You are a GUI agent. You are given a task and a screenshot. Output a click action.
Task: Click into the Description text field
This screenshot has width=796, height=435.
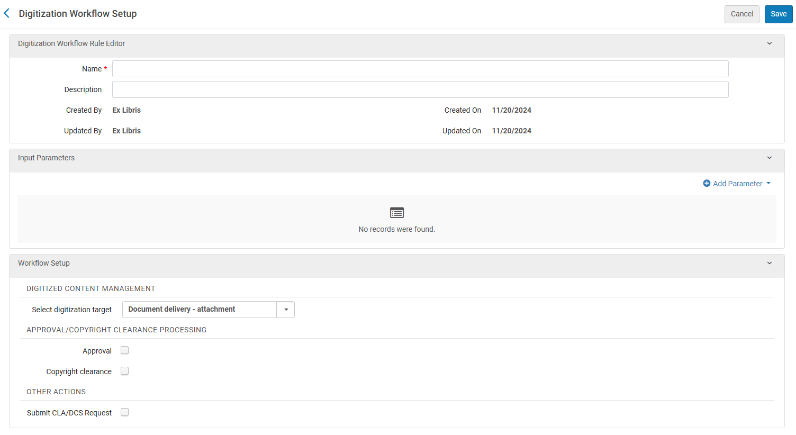coord(420,89)
